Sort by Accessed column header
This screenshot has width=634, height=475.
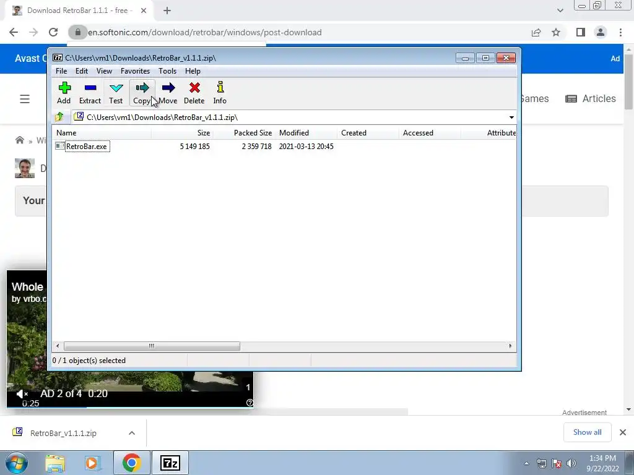[x=430, y=133]
